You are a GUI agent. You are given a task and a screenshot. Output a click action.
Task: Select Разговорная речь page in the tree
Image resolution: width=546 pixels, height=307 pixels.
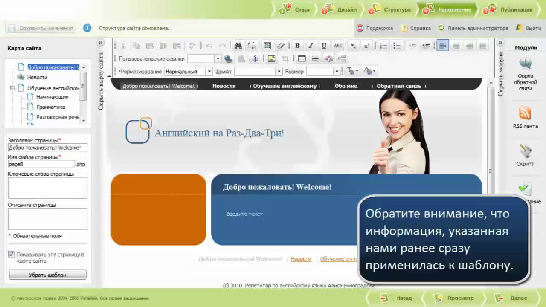click(x=58, y=117)
